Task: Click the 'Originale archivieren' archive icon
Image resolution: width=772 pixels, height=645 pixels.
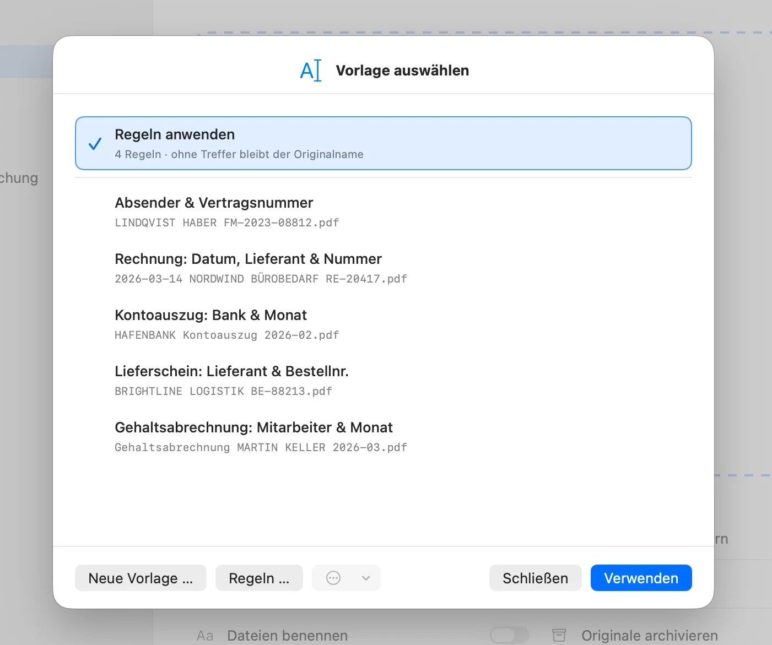Action: tap(559, 635)
